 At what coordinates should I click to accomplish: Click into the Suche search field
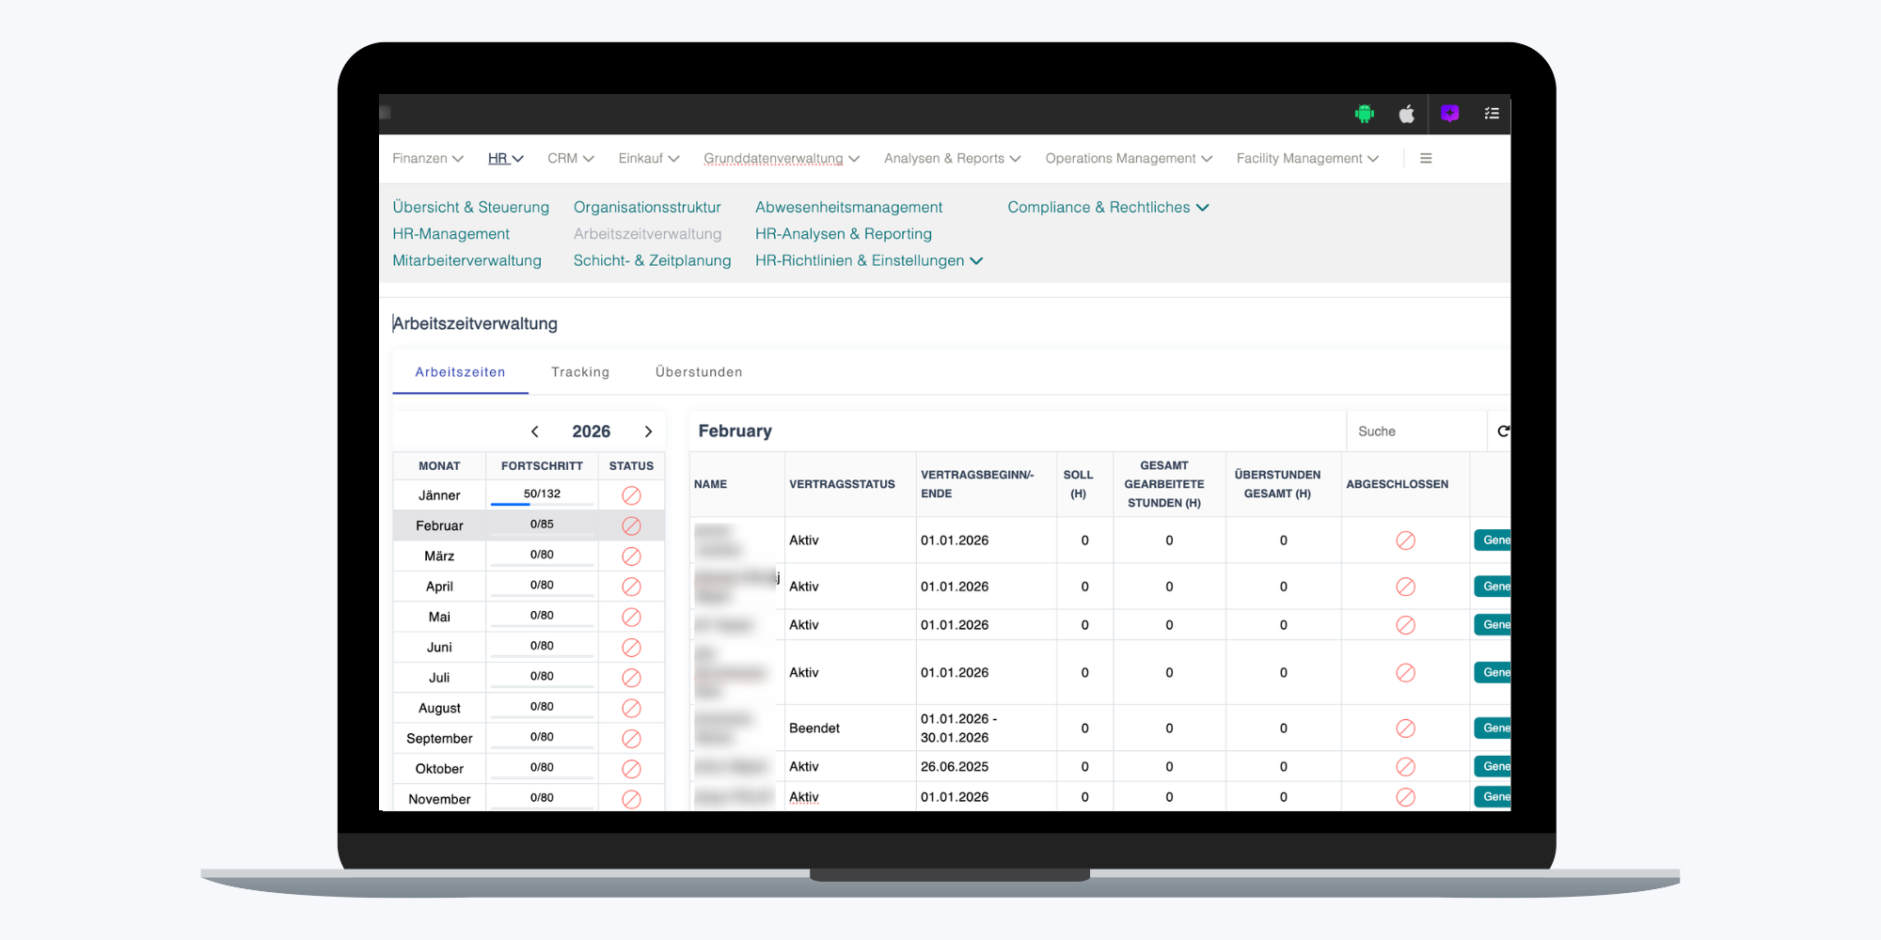[1415, 431]
